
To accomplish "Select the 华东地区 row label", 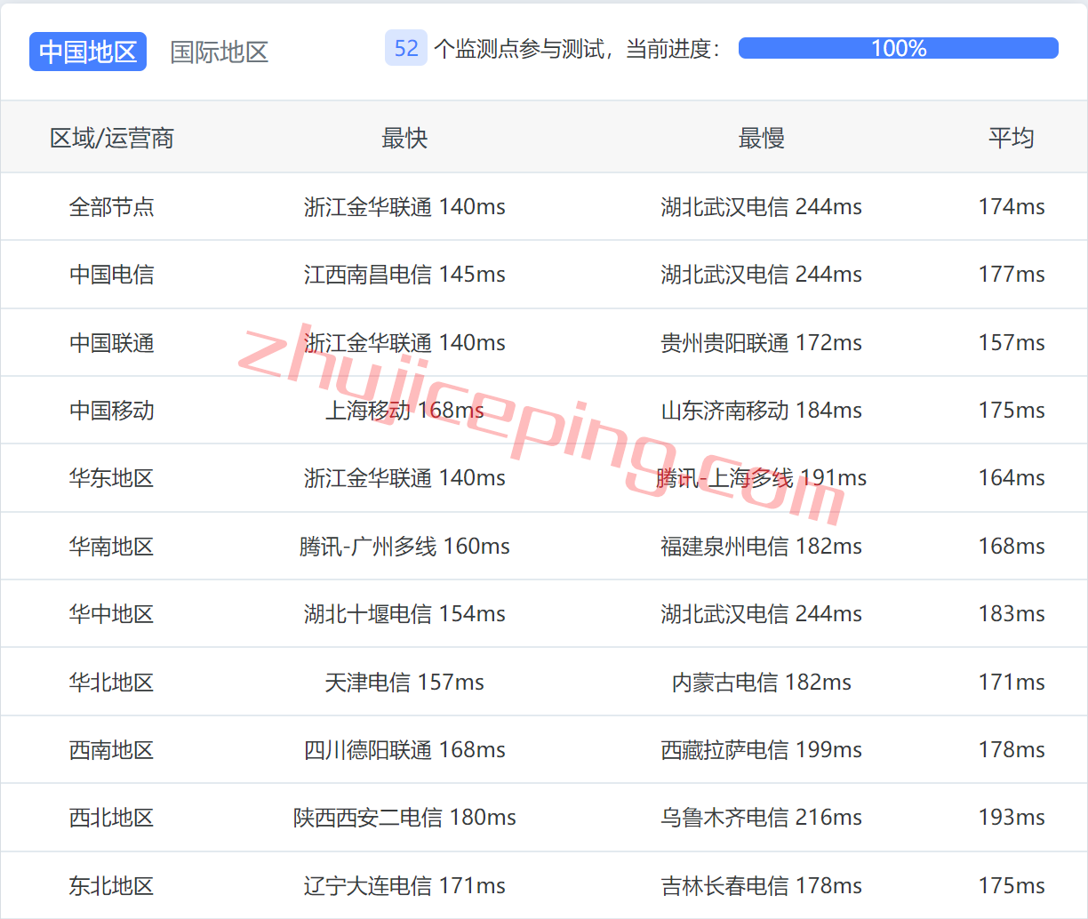I will pyautogui.click(x=112, y=477).
